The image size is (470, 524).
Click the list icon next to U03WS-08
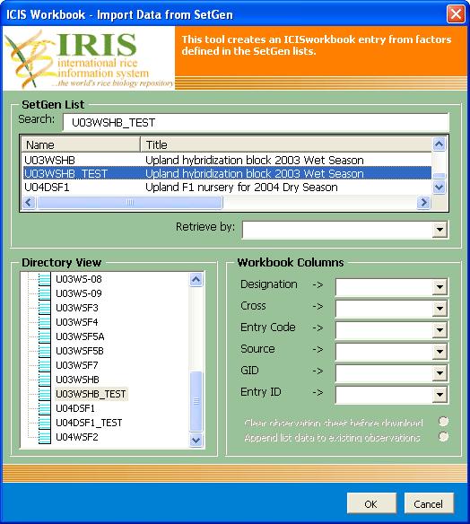click(x=45, y=279)
